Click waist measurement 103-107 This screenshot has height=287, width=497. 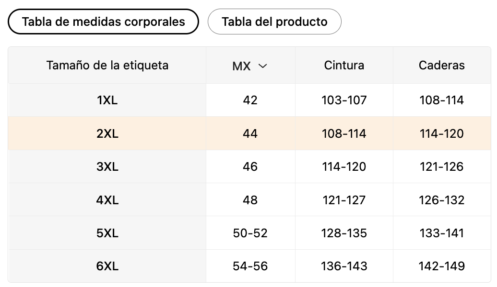point(344,100)
